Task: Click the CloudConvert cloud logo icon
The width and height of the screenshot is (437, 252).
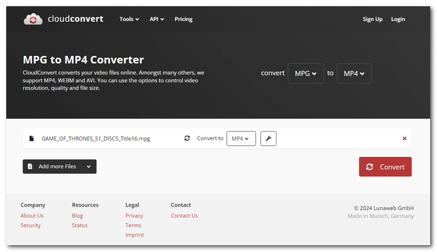Action: pos(33,19)
